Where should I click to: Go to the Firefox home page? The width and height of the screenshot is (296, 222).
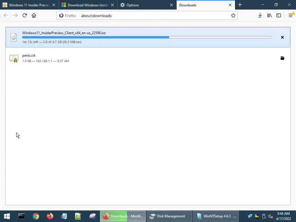34,16
